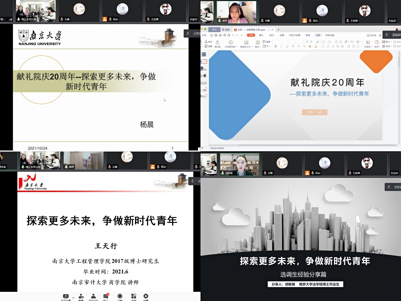Expand the arrow next to Share Screen
This screenshot has height=301, width=401.
tap(73, 297)
